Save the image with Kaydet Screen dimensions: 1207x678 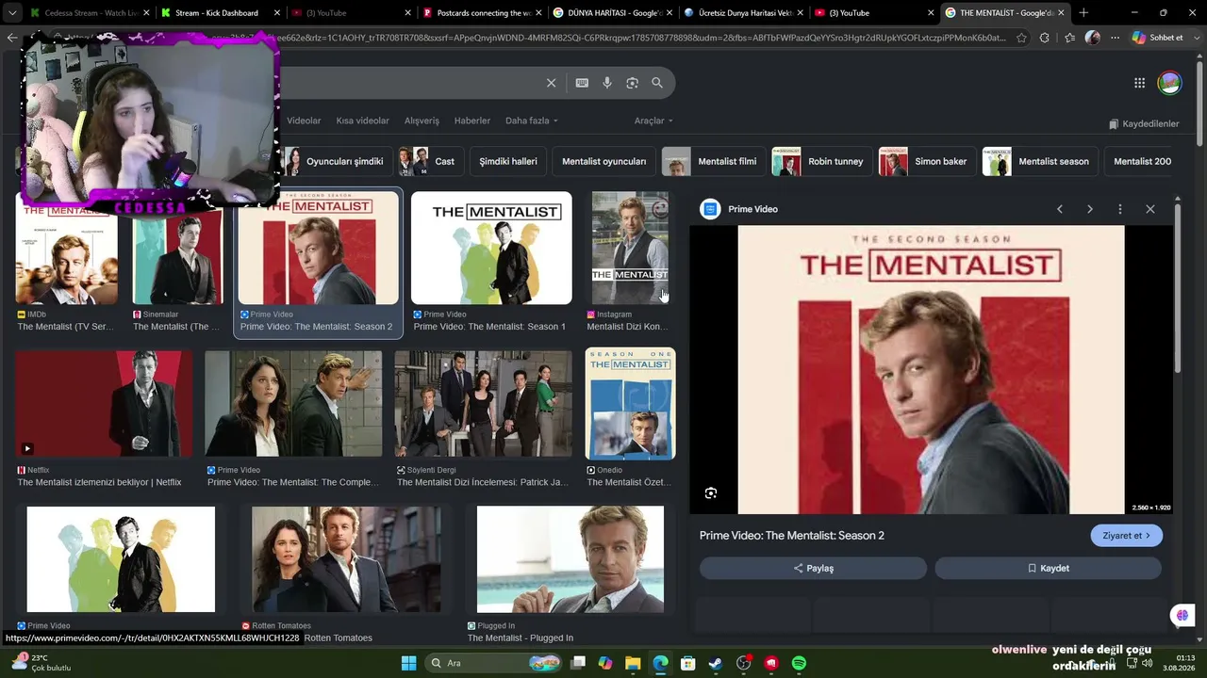1048,568
